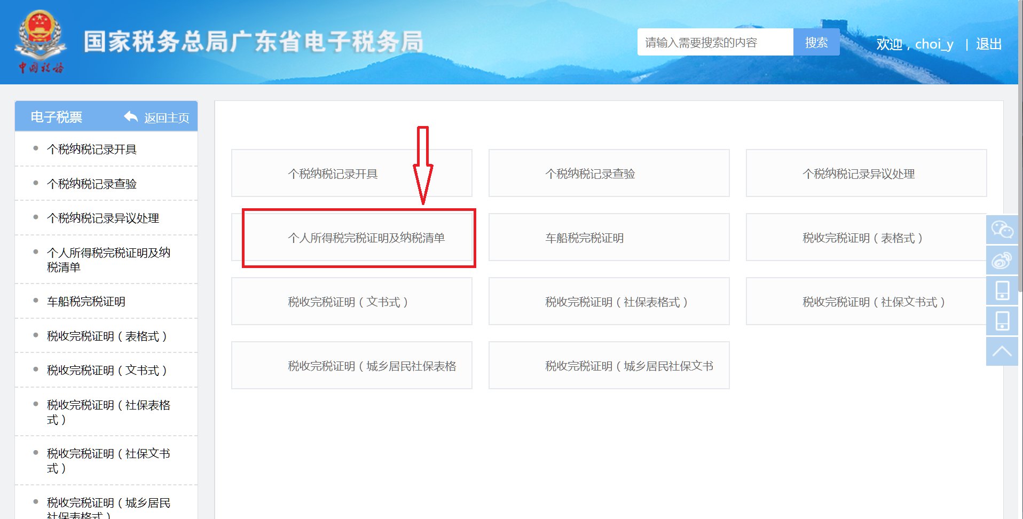Click the second mobile phone icon

click(x=1003, y=321)
